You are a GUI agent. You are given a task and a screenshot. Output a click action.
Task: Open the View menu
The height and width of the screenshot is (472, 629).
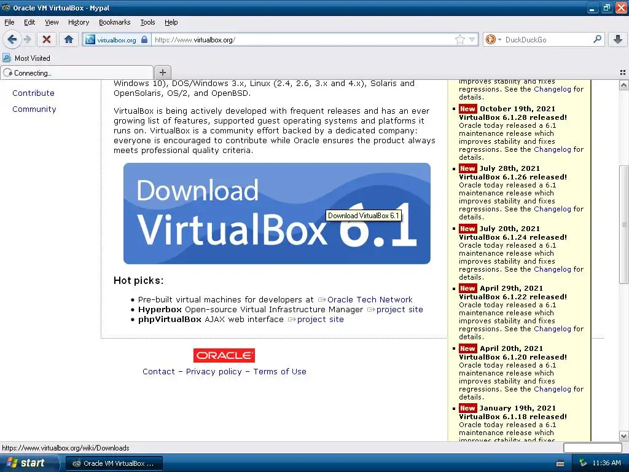click(52, 22)
